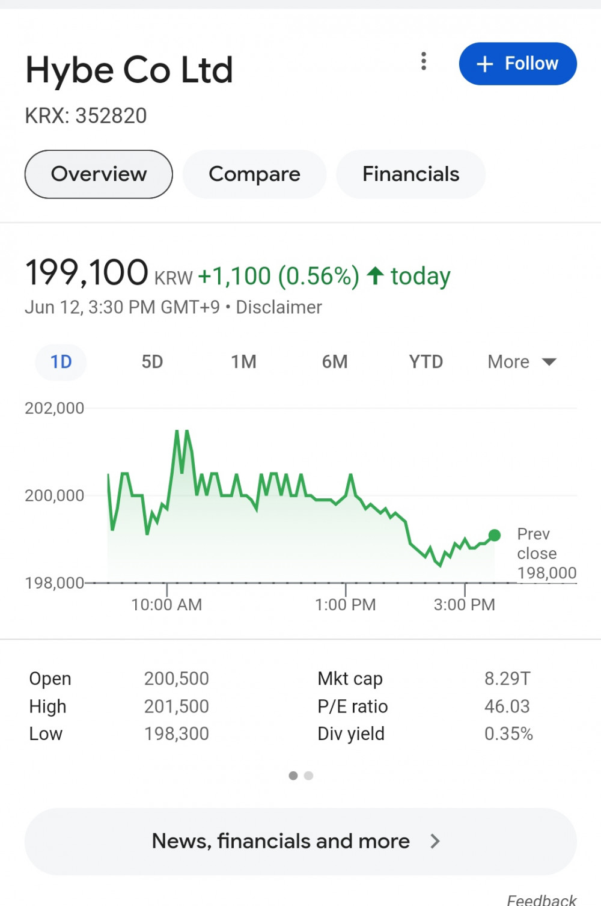This screenshot has width=601, height=906.
Task: Select the first stats page dot
Action: (293, 776)
